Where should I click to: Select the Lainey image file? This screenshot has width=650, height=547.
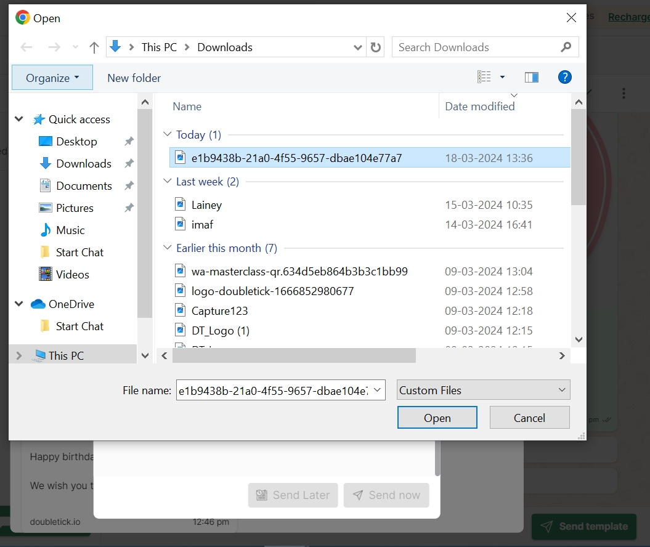point(206,205)
